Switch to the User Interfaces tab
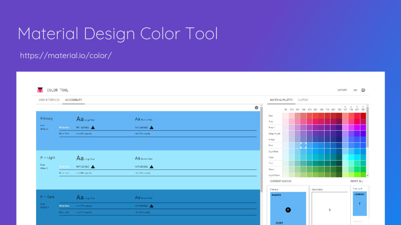The width and height of the screenshot is (401, 225). [49, 100]
